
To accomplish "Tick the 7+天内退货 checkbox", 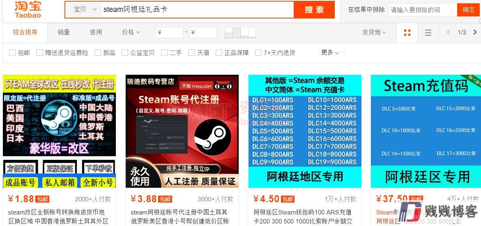I will click(258, 53).
